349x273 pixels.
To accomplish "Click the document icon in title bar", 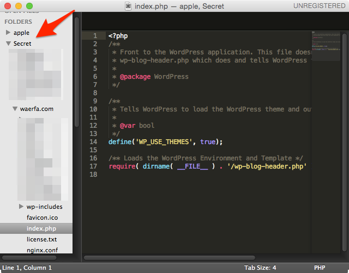I will 128,6.
